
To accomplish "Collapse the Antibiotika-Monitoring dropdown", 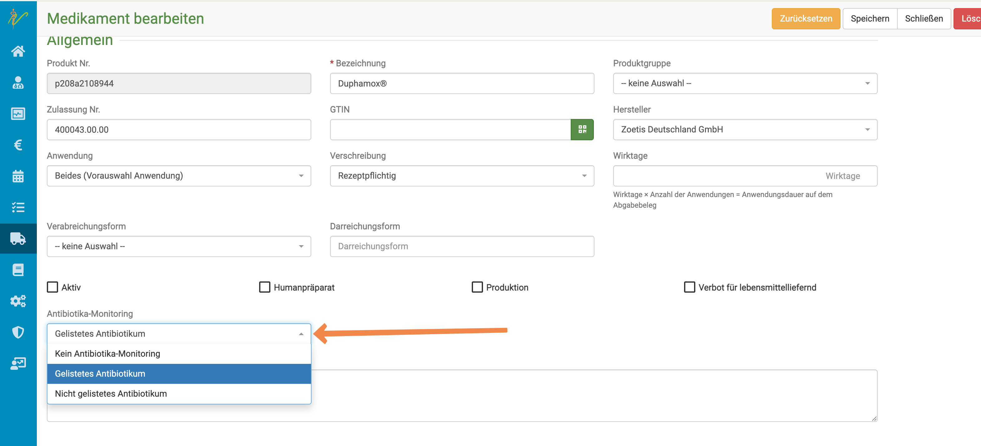I will (179, 334).
